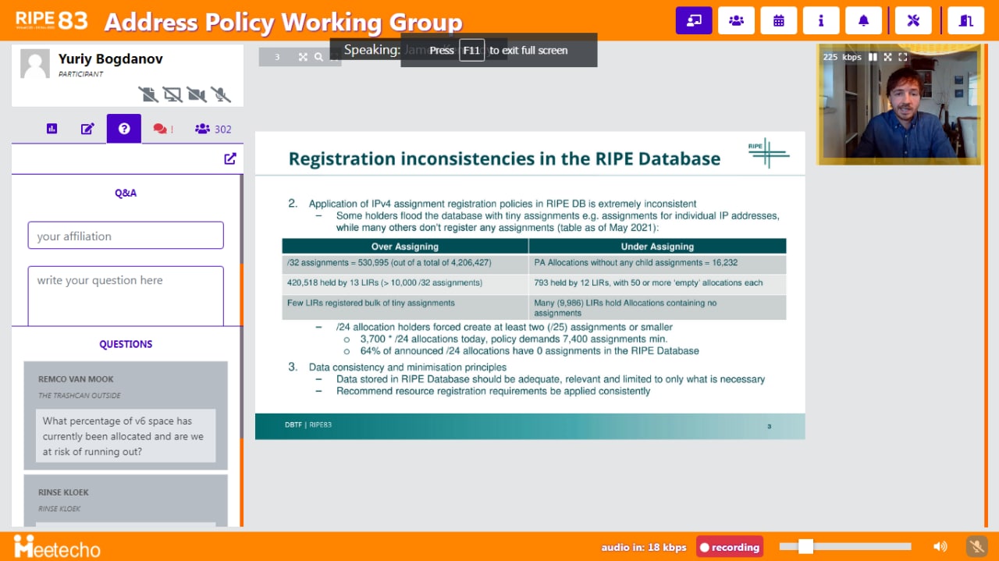This screenshot has height=561, width=999.
Task: Open the tools settings wrench button
Action: click(913, 20)
